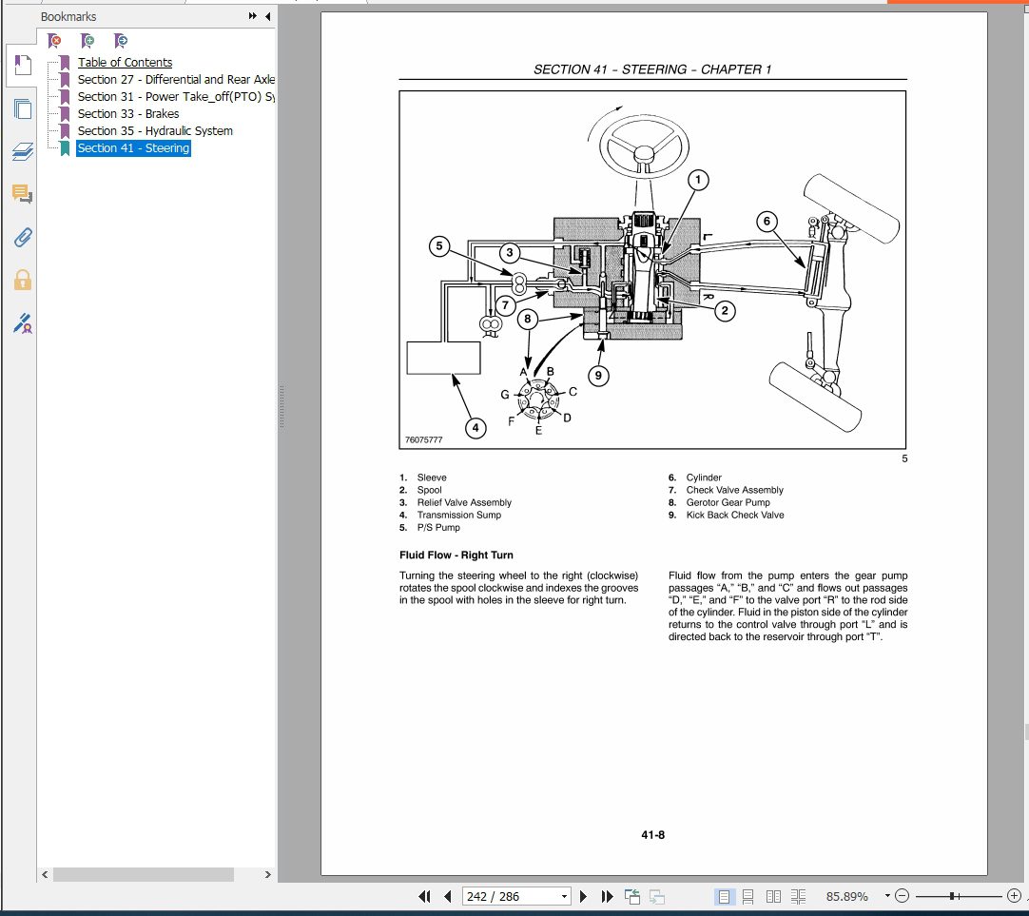
Task: Open the zoom level dropdown arrow
Action: pyautogui.click(x=887, y=896)
